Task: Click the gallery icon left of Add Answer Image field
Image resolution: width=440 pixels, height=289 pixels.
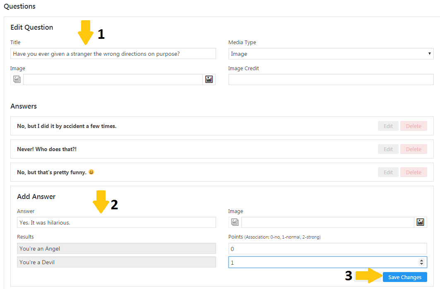Action: point(235,223)
